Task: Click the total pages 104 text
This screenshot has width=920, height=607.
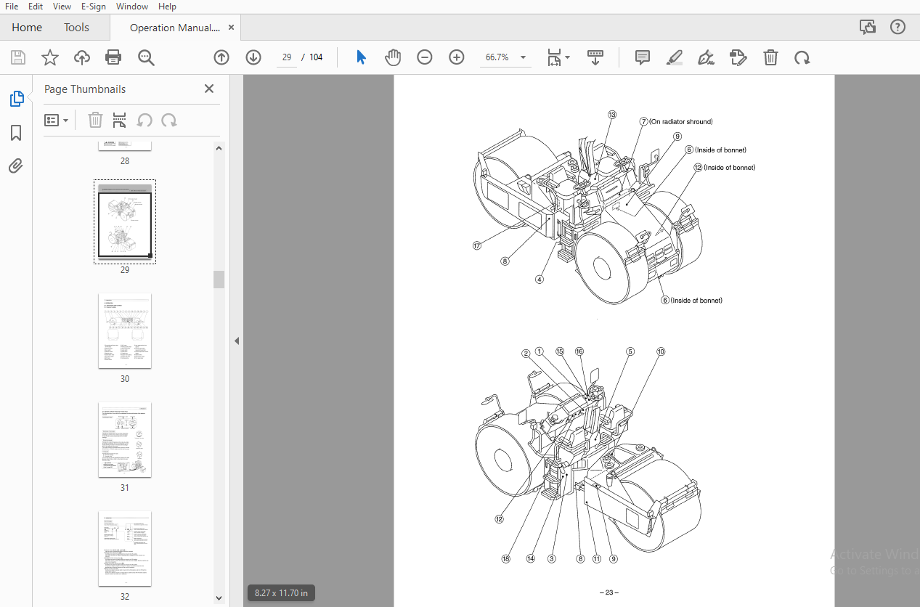Action: point(316,57)
